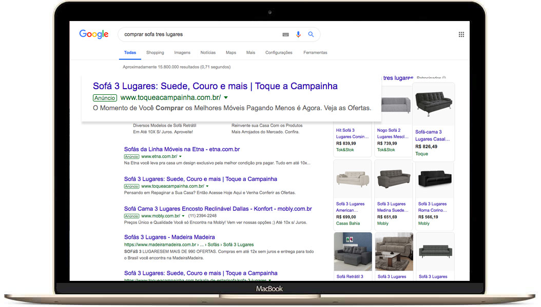Click the R$ 826,49 price
This screenshot has width=541, height=307.
426,147
